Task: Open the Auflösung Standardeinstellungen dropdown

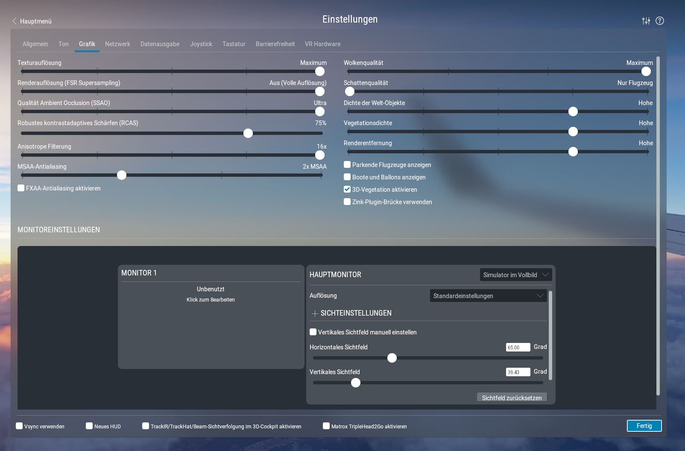Action: click(x=488, y=296)
